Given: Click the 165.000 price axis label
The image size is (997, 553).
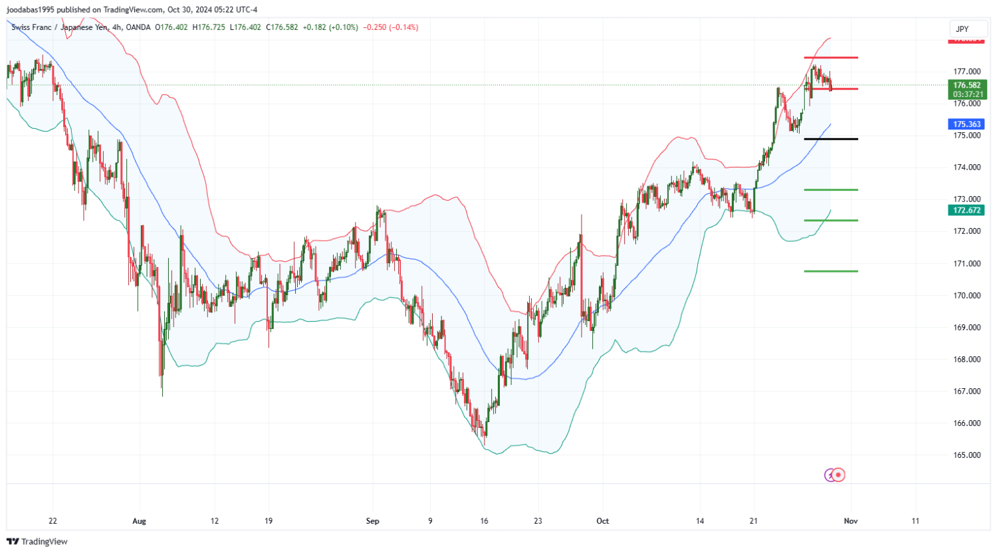Looking at the screenshot, I should [x=967, y=455].
